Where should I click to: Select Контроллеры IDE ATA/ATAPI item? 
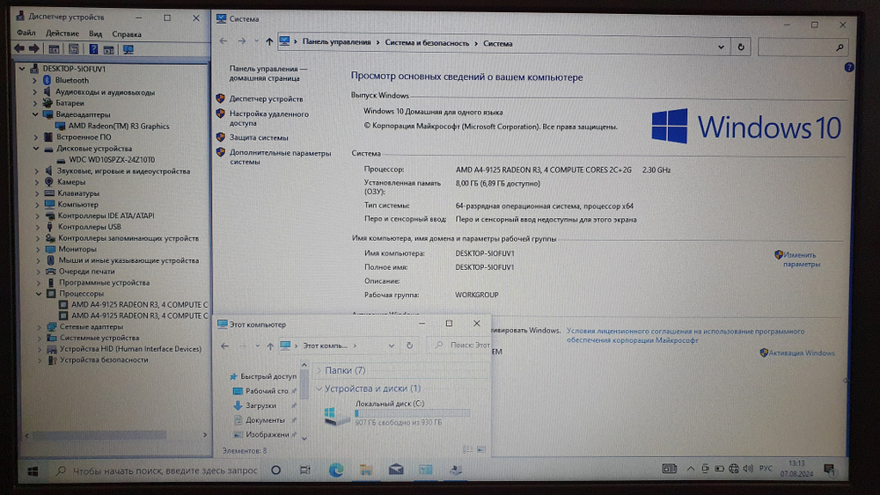pyautogui.click(x=106, y=215)
